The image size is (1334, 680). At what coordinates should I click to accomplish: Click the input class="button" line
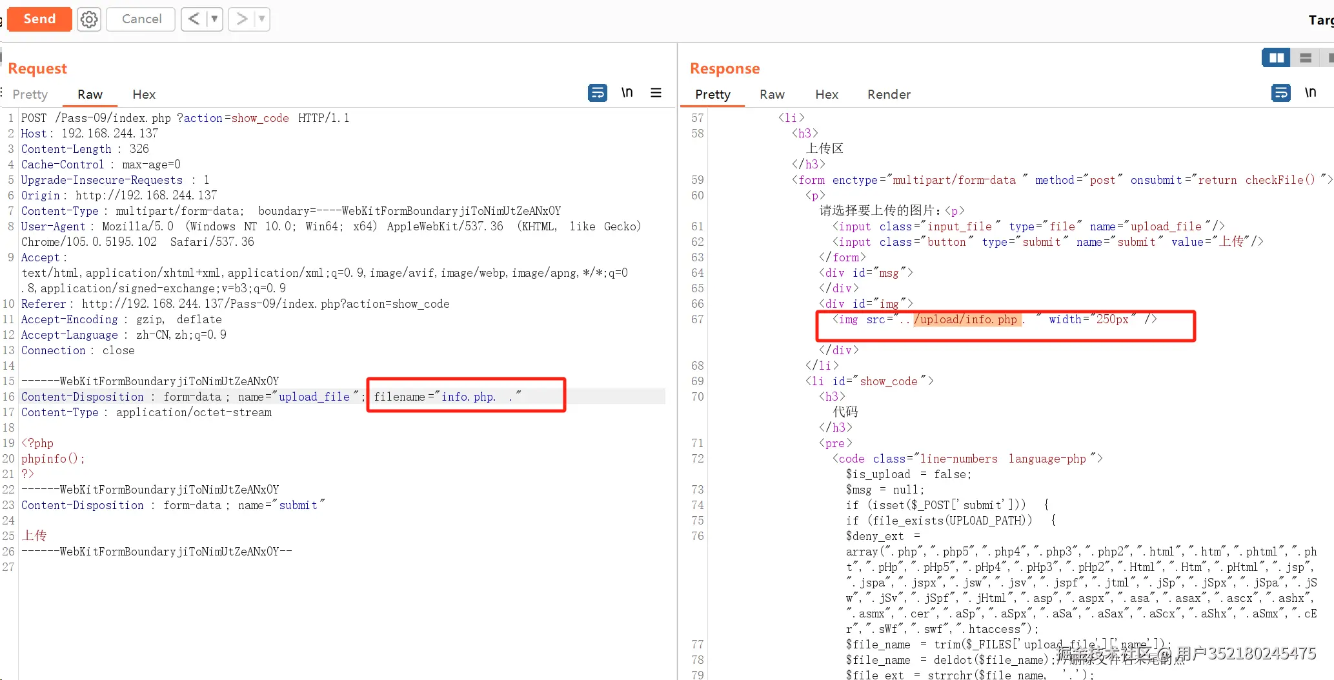pos(1047,242)
